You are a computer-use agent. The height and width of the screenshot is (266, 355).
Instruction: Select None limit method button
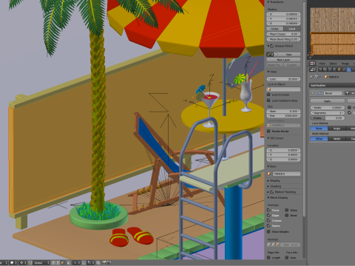click(319, 129)
